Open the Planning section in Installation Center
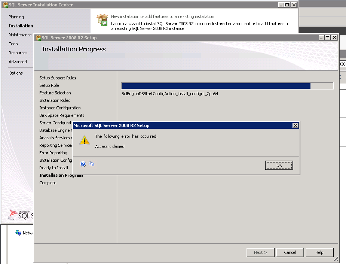Image resolution: width=346 pixels, height=264 pixels. (x=16, y=17)
